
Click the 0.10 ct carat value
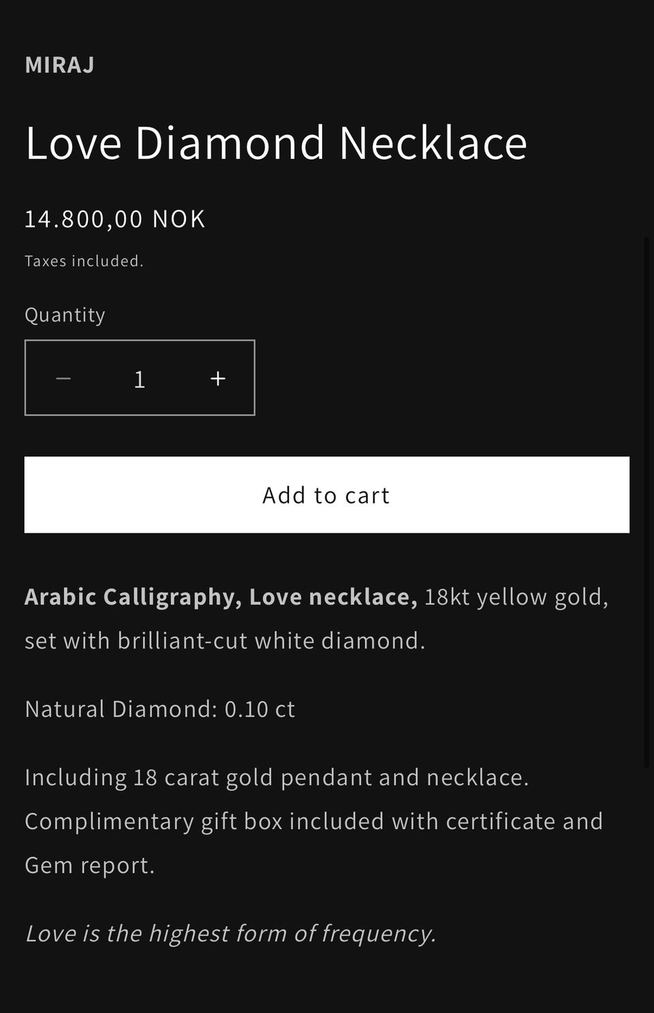coord(260,709)
